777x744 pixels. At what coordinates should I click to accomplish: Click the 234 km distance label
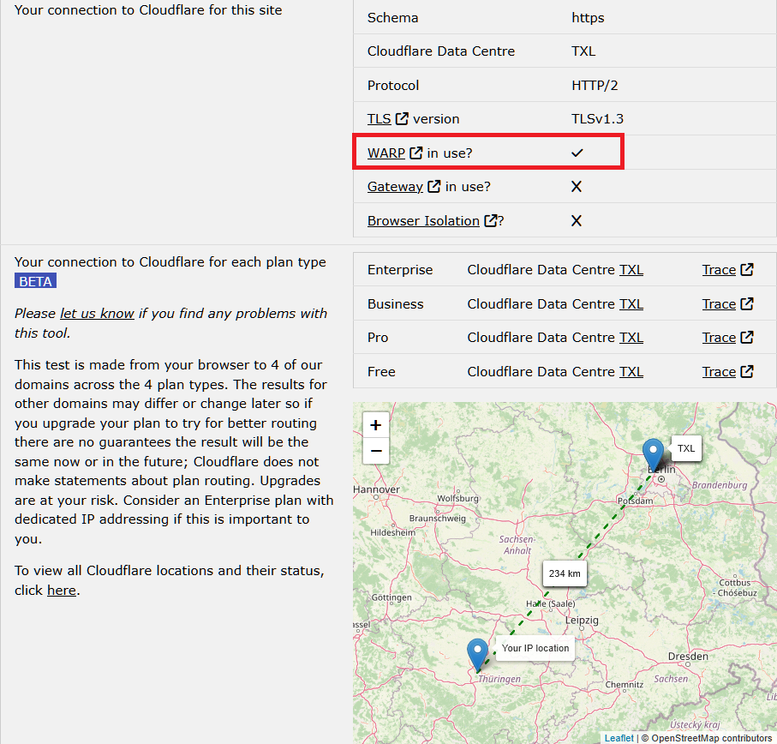pos(565,573)
